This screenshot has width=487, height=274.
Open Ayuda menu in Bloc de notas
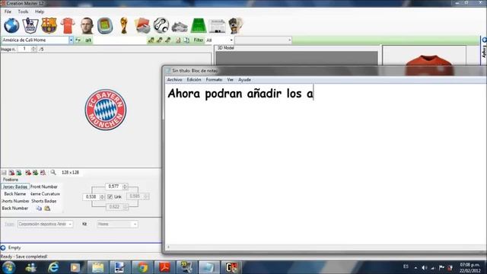click(x=244, y=79)
